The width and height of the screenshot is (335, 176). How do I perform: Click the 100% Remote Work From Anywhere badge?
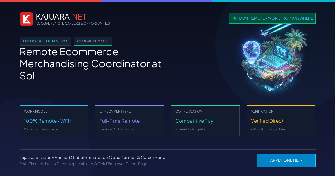click(272, 18)
